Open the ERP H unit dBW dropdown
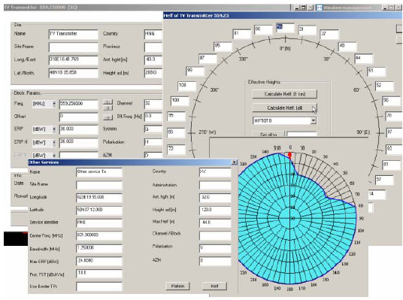The image size is (403, 300). tap(54, 142)
